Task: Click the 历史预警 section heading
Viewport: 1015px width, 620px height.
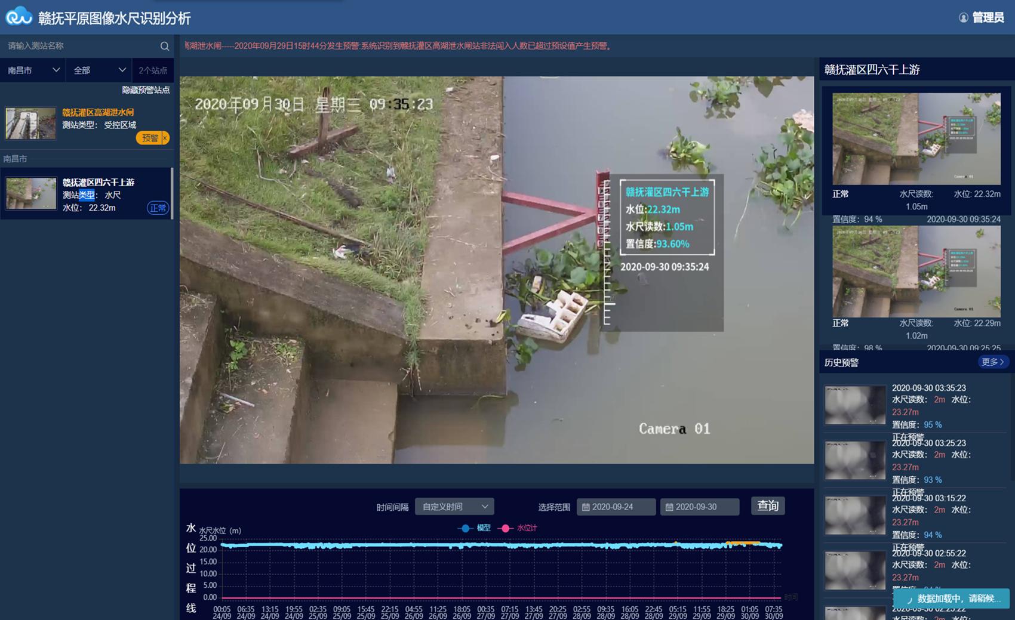Action: tap(841, 362)
